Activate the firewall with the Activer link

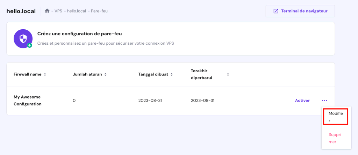tap(302, 101)
